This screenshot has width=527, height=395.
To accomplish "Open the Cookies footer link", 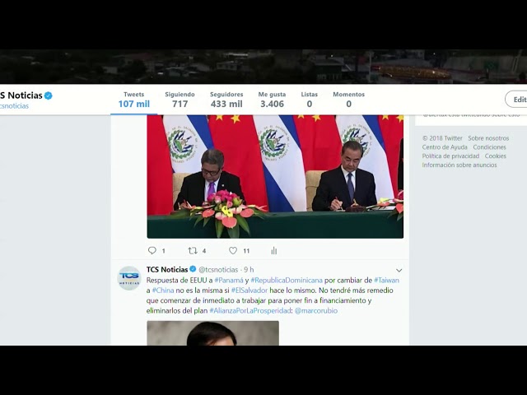I will point(496,156).
